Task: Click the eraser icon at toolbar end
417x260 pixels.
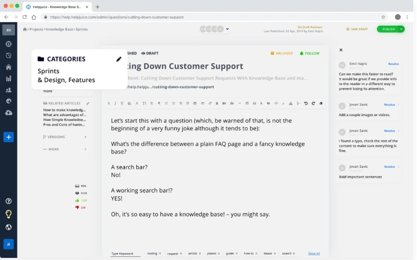Action: click(321, 103)
